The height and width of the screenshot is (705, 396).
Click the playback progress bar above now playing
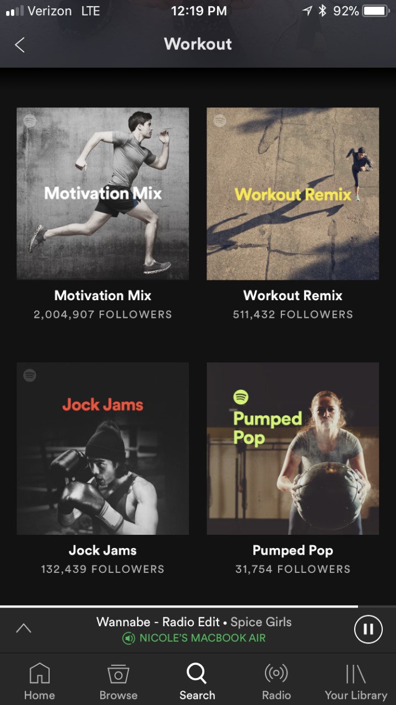point(198,606)
